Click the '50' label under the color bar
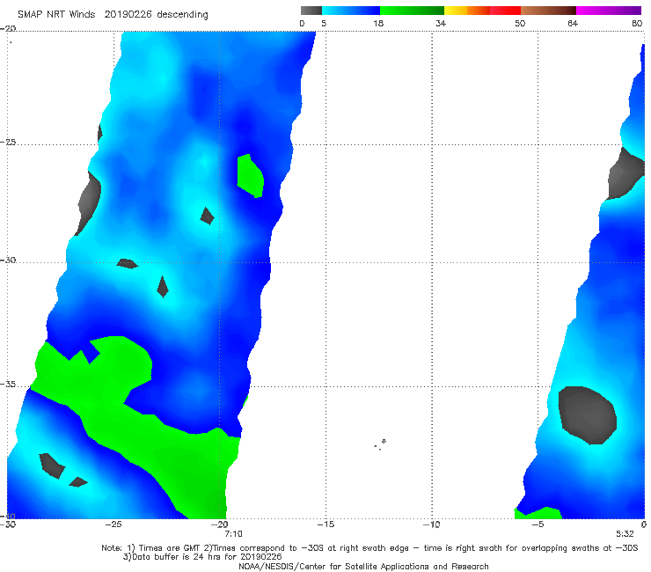The width and height of the screenshot is (651, 572). (520, 24)
